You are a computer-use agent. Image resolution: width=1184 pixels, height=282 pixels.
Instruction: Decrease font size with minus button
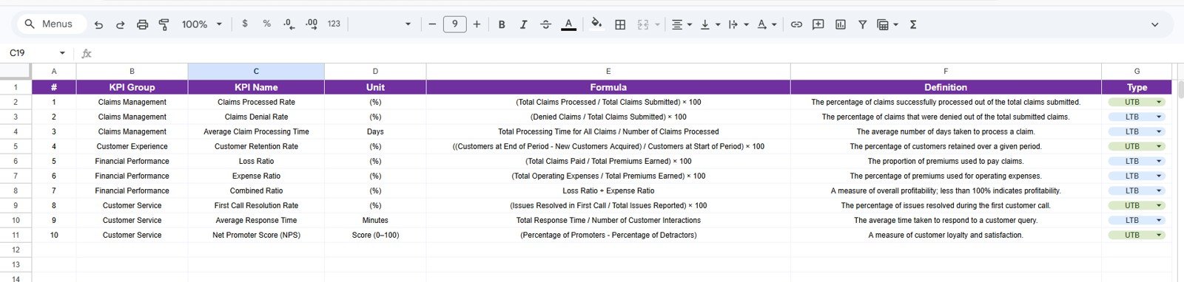432,24
